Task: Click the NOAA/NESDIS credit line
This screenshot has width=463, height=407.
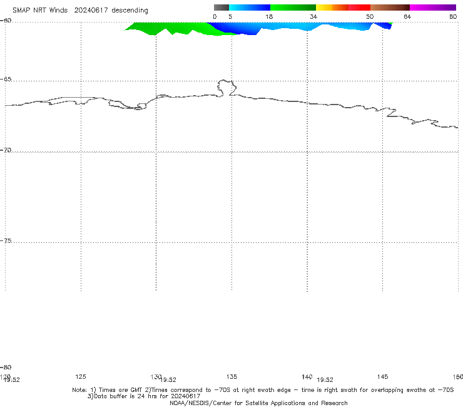Action: coord(258,403)
